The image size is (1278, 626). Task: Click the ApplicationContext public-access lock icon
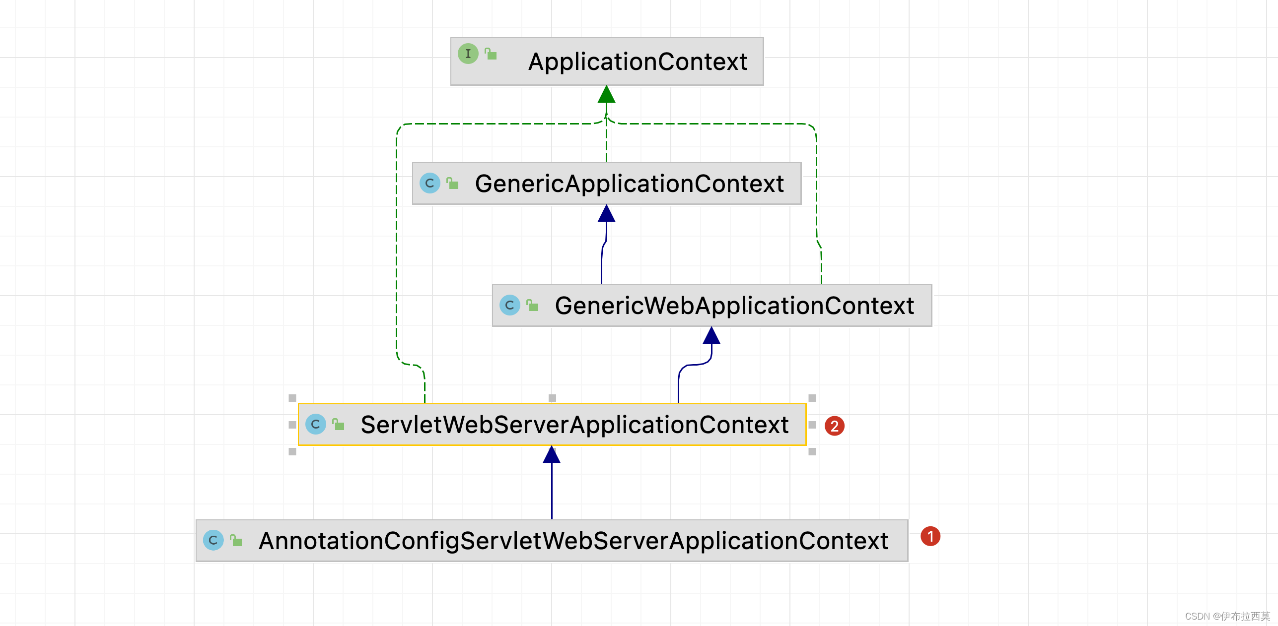click(491, 54)
